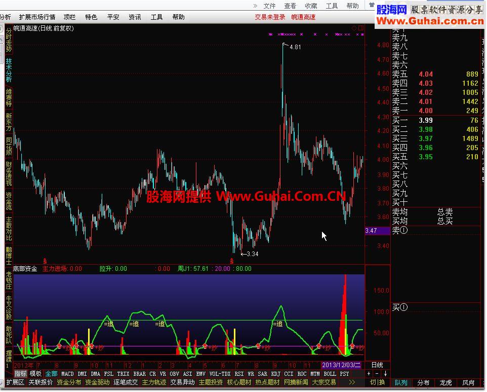Screen dimensions: 487x392
Task: Open the 资金分布 bottom tab
Action: click(x=69, y=382)
